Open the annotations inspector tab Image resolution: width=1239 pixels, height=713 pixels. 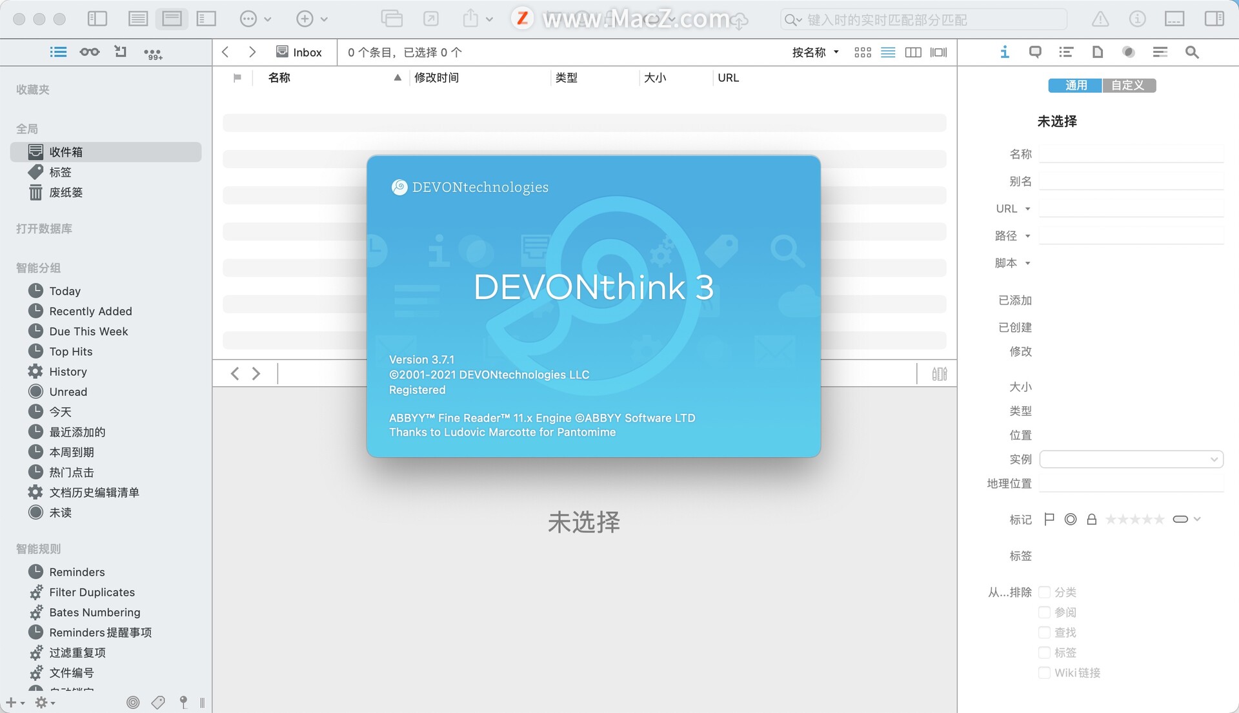tap(1035, 52)
